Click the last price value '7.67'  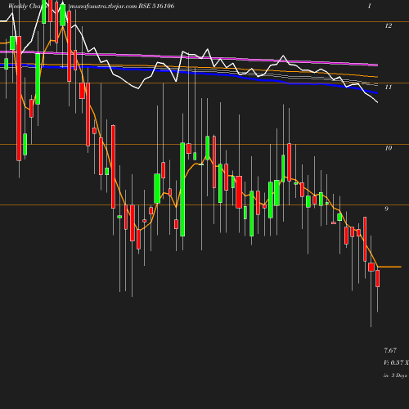pyautogui.click(x=390, y=350)
